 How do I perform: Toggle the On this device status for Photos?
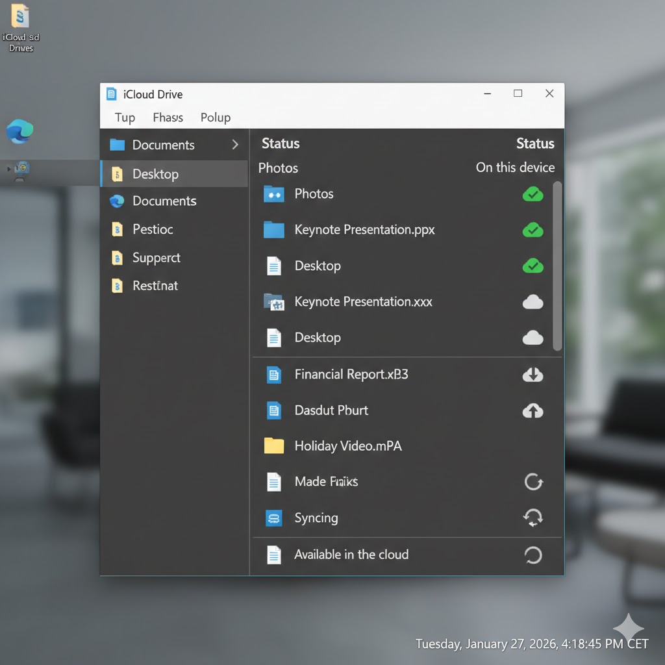point(515,168)
